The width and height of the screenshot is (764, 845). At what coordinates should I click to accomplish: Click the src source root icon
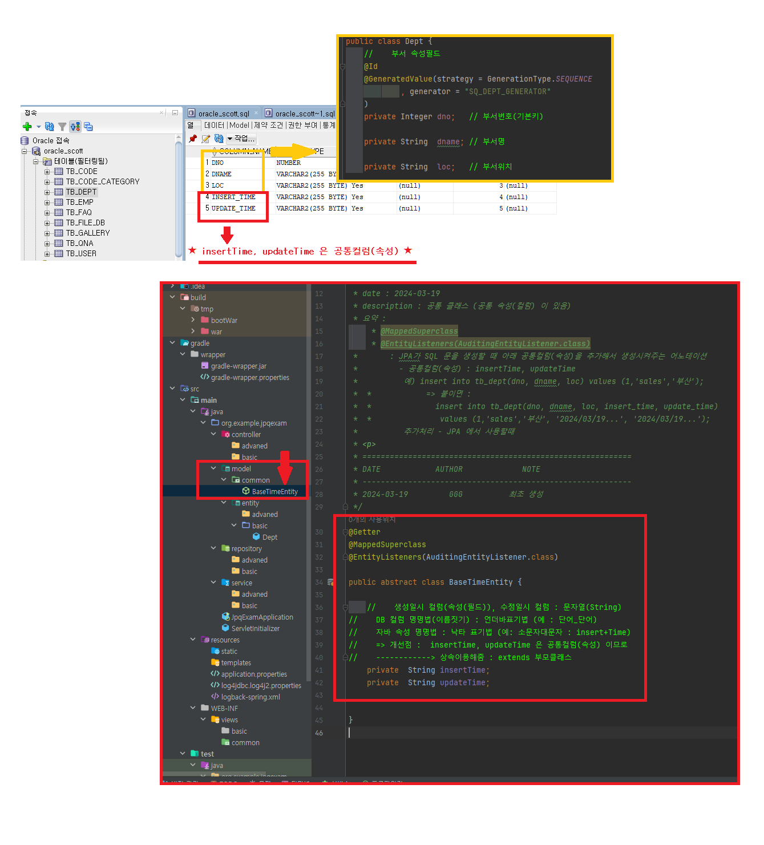[x=184, y=389]
